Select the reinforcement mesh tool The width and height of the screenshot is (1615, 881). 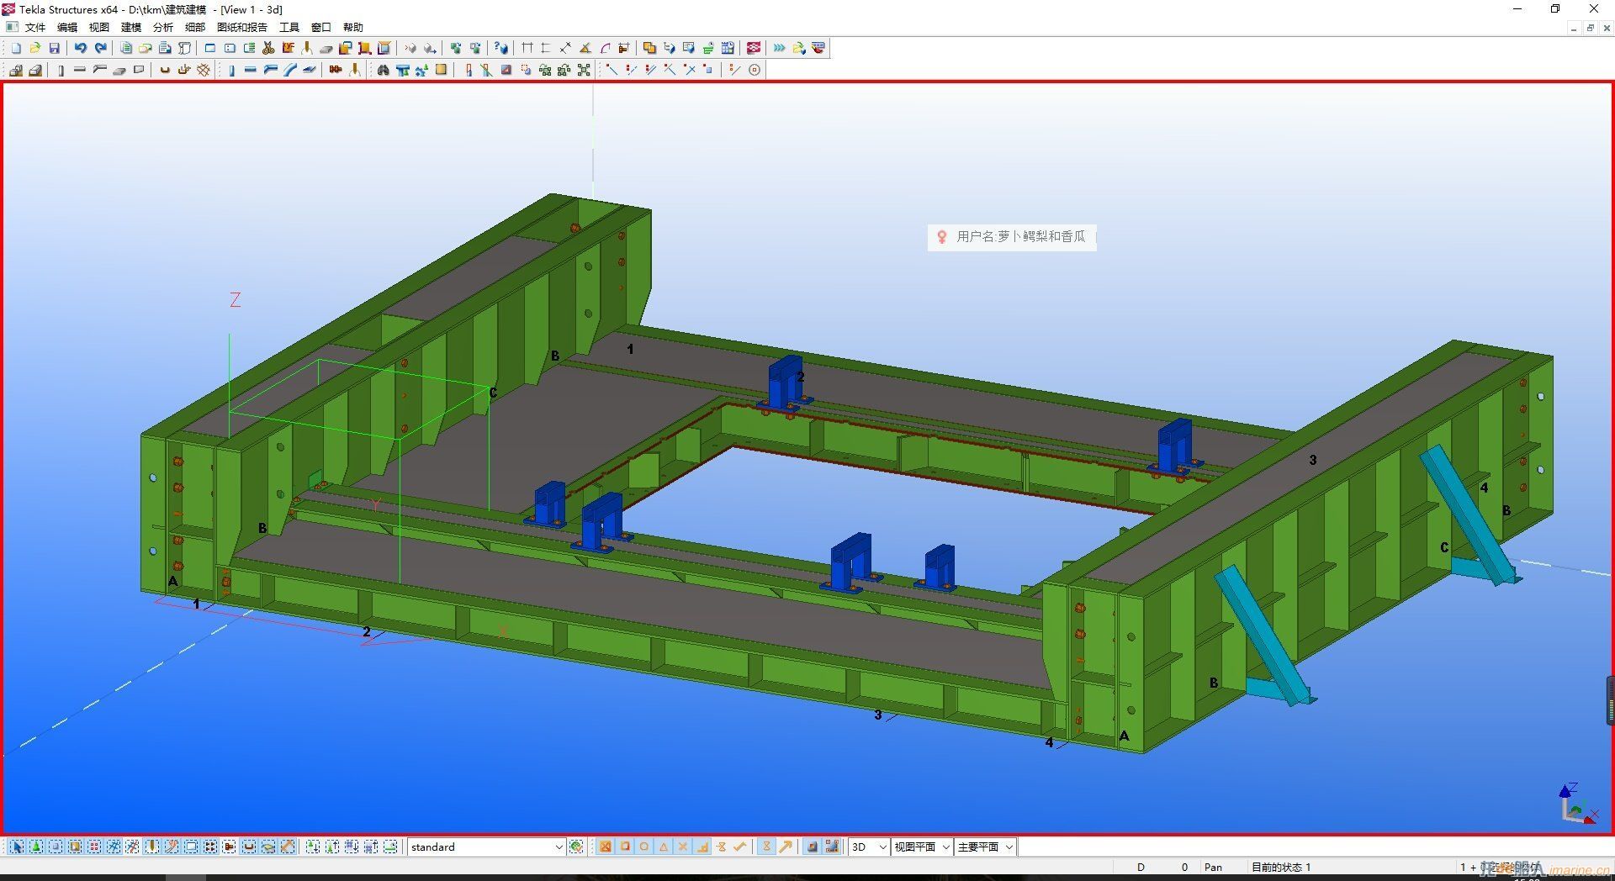[x=203, y=70]
